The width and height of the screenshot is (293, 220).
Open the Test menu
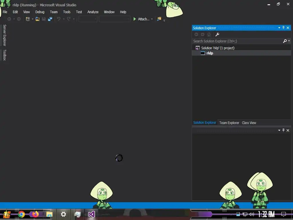[79, 12]
